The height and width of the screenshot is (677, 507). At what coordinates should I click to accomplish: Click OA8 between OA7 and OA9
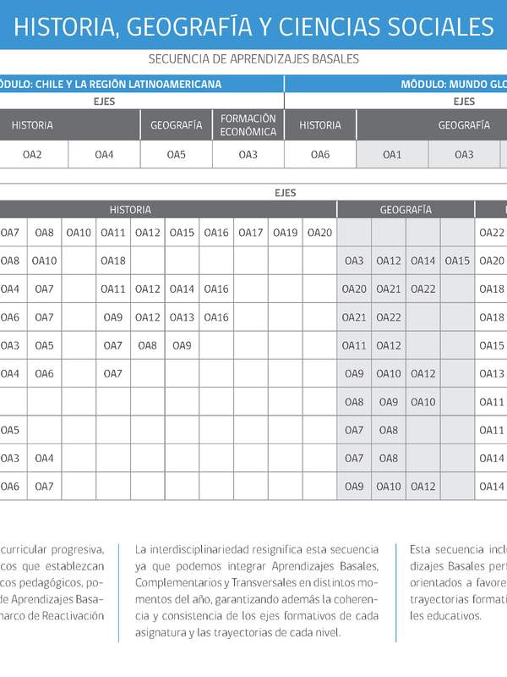click(147, 345)
